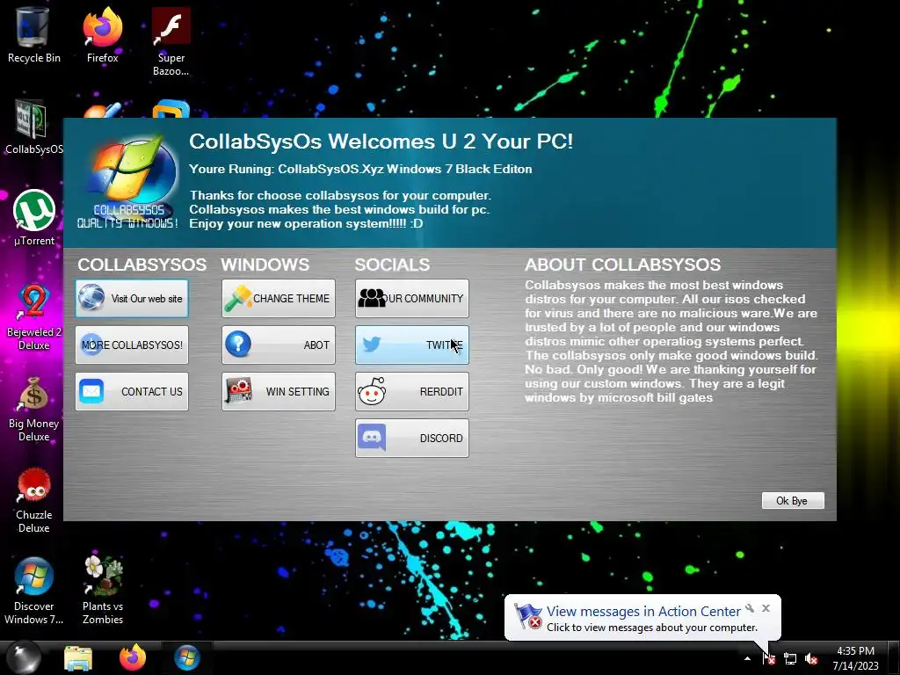Image resolution: width=900 pixels, height=675 pixels.
Task: Click View messages in Action Center link
Action: click(643, 612)
